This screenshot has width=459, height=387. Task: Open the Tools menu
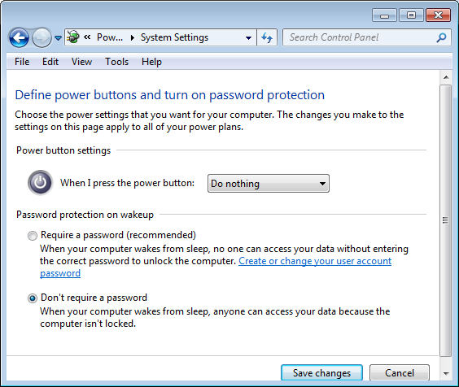pyautogui.click(x=117, y=62)
